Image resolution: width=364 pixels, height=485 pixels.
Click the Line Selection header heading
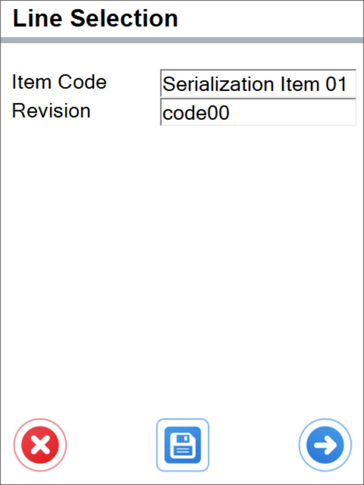[x=95, y=18]
